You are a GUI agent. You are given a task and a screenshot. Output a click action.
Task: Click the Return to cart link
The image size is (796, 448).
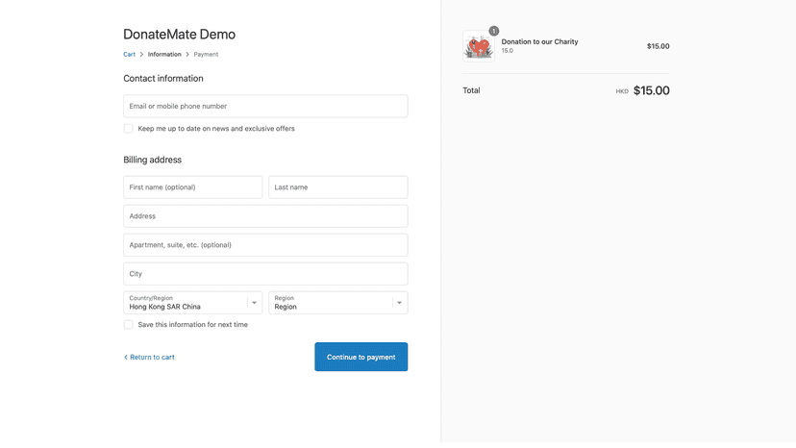coord(149,357)
